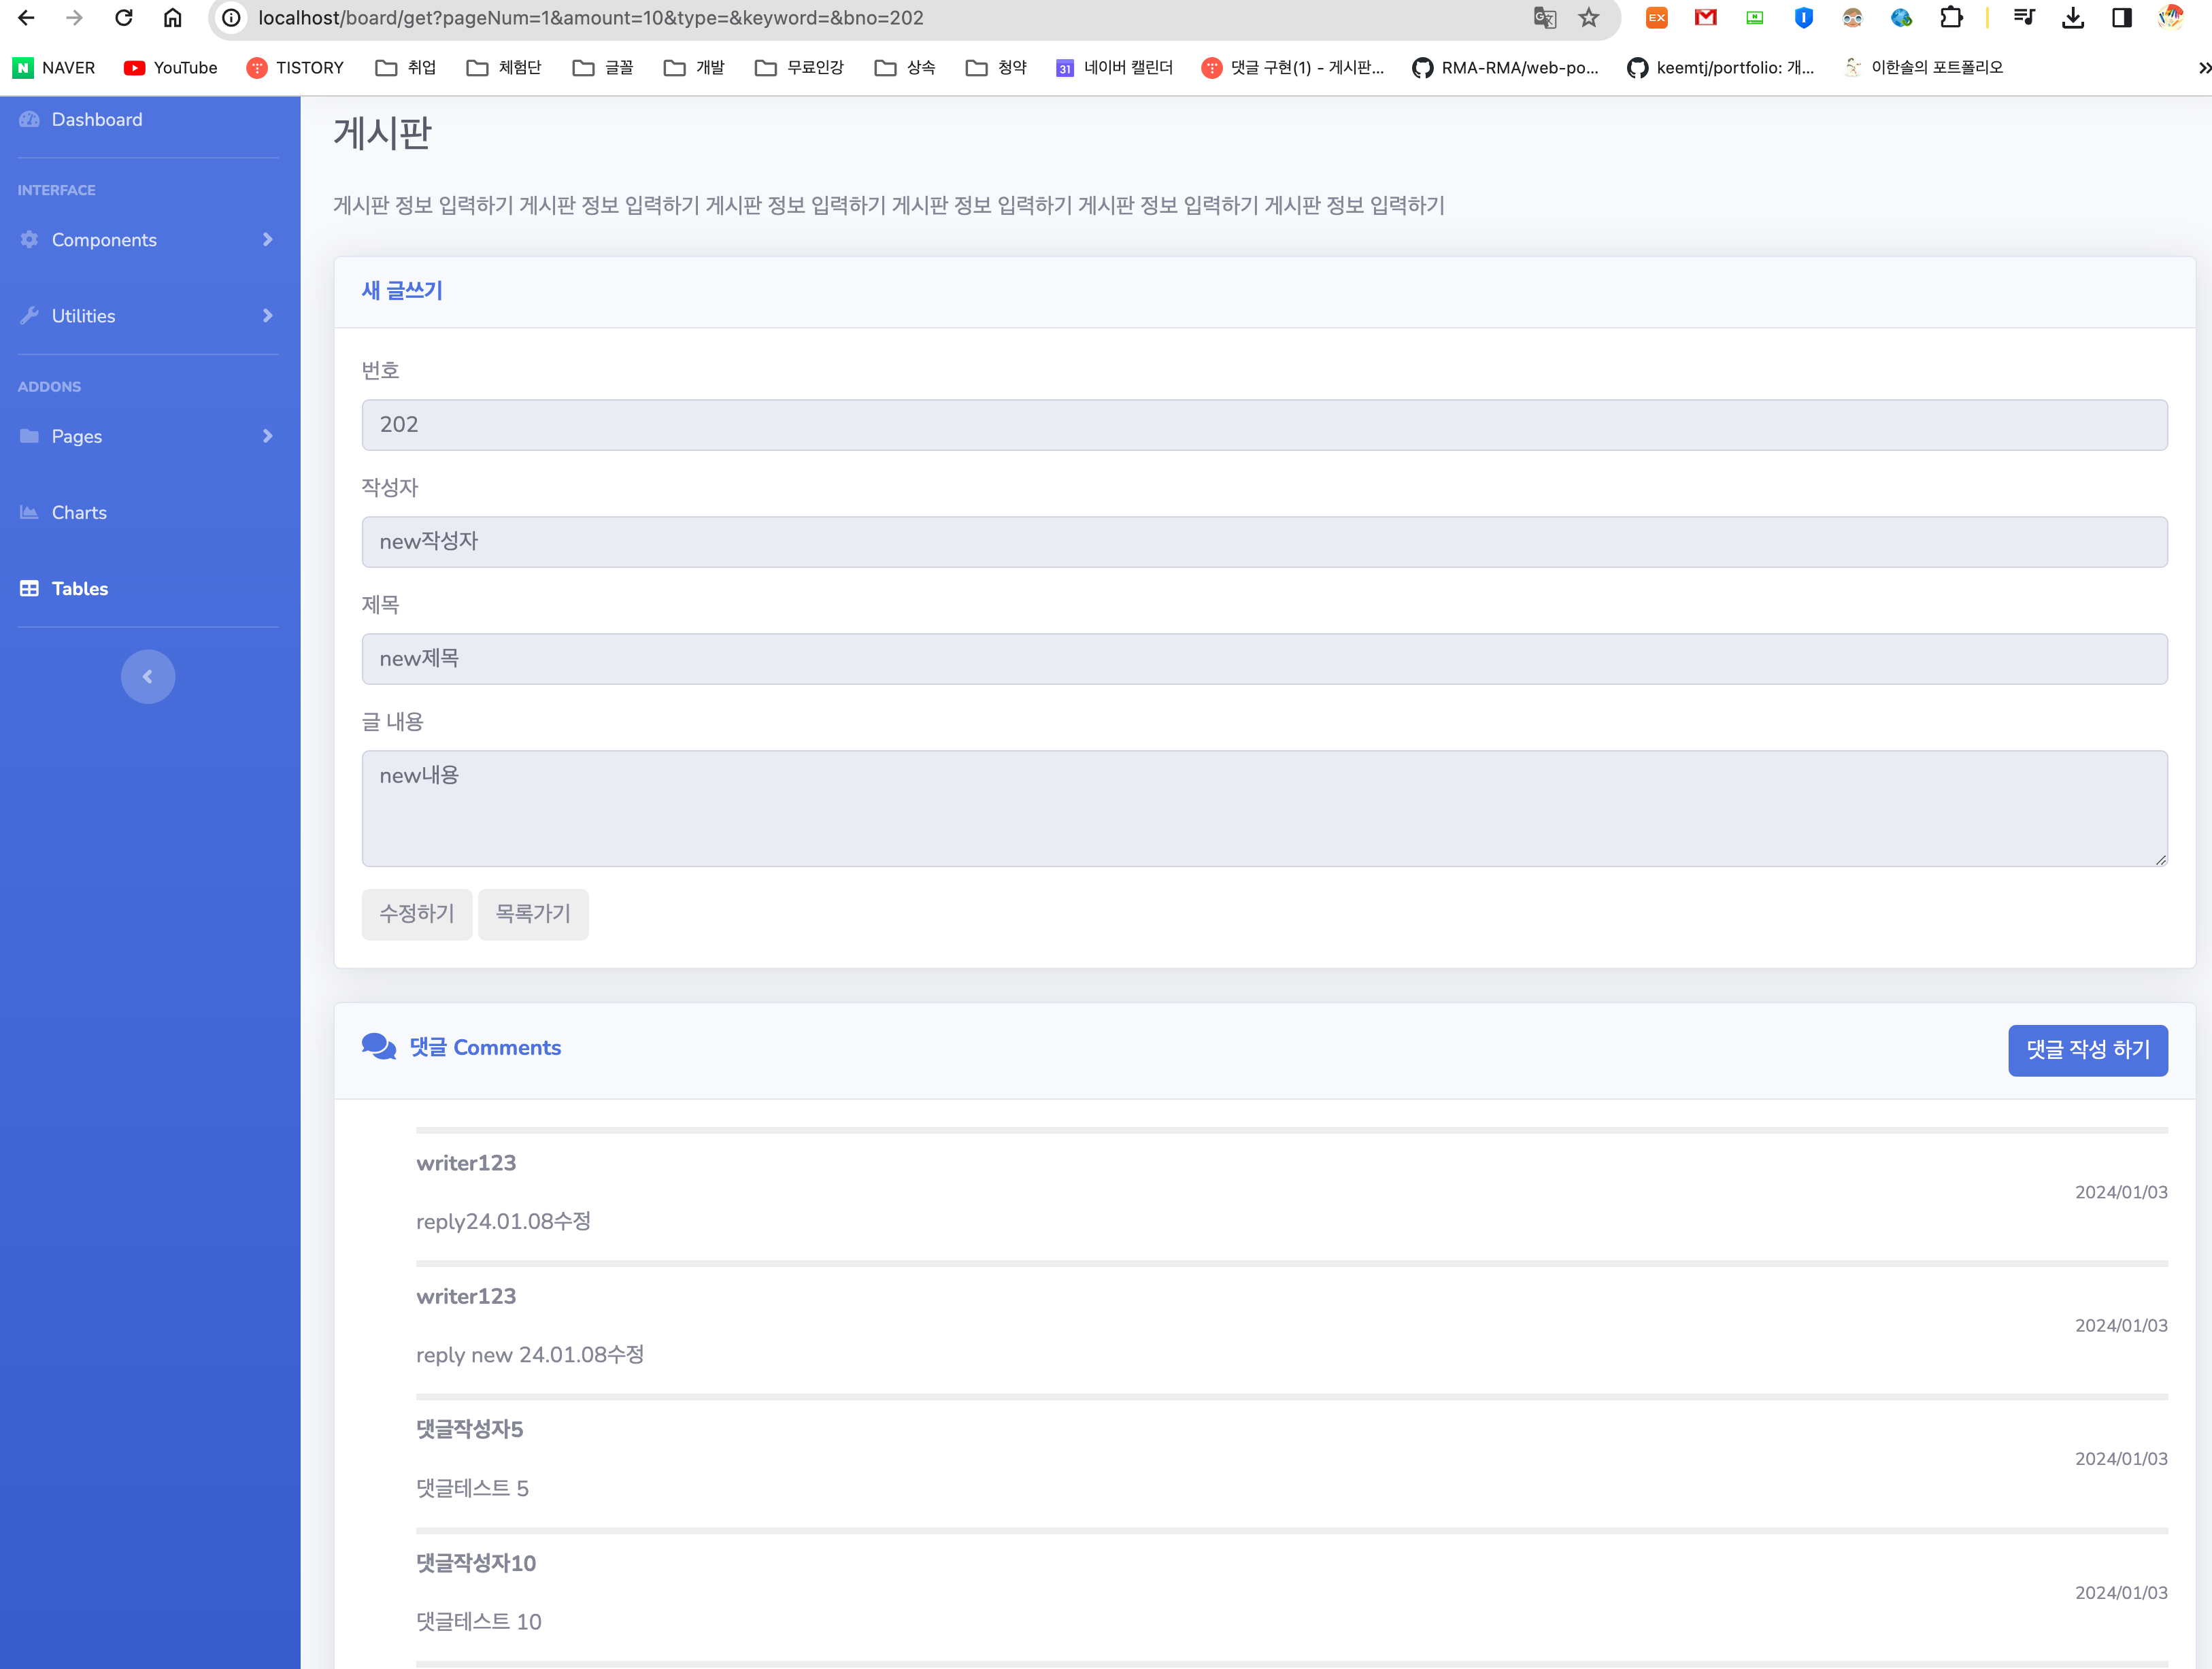
Task: Open the YouTube bookmark
Action: 171,68
